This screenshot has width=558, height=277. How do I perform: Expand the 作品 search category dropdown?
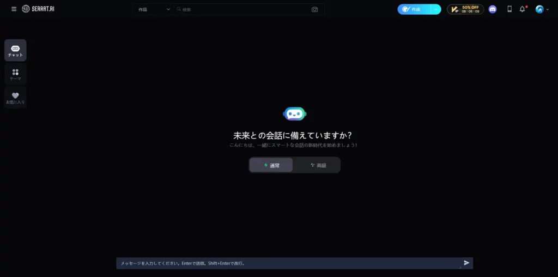(x=154, y=9)
